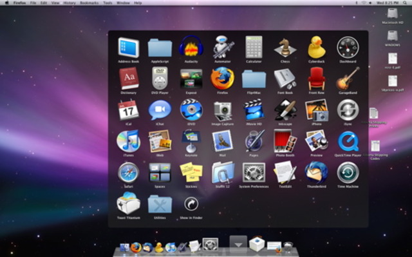
Task: Open the Trash in the Dock
Action: point(288,247)
